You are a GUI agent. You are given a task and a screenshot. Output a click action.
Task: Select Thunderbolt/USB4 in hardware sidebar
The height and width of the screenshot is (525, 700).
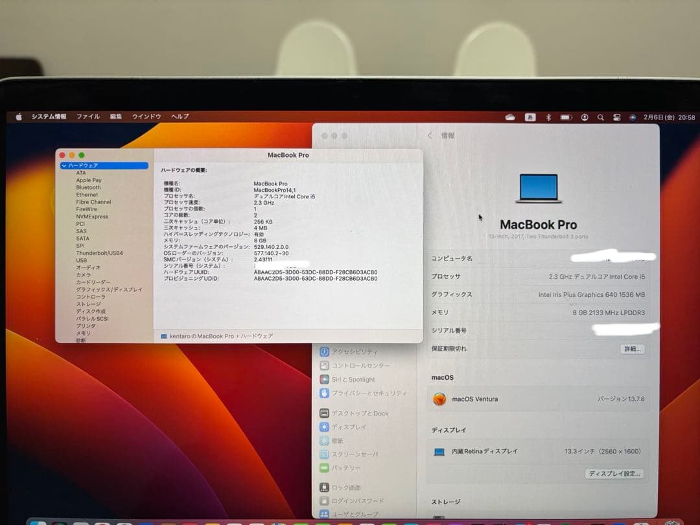(99, 253)
